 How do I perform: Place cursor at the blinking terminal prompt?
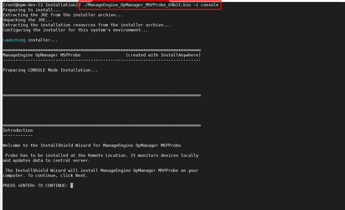(x=72, y=185)
